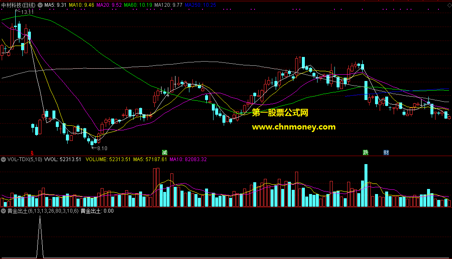Select the MA10: 9.46 label
This screenshot has height=259, width=452.
point(82,5)
